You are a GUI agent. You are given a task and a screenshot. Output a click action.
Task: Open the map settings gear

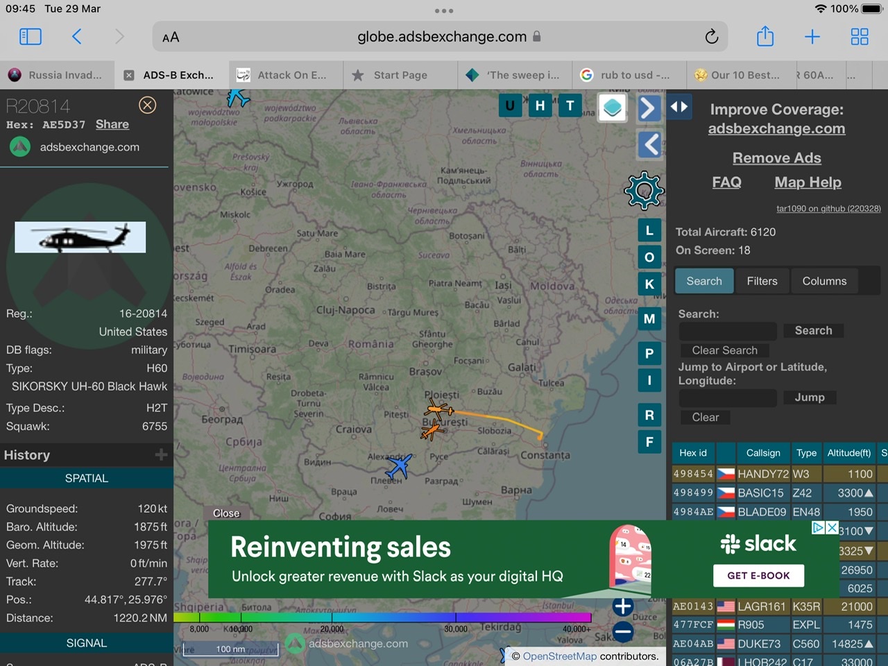(644, 190)
